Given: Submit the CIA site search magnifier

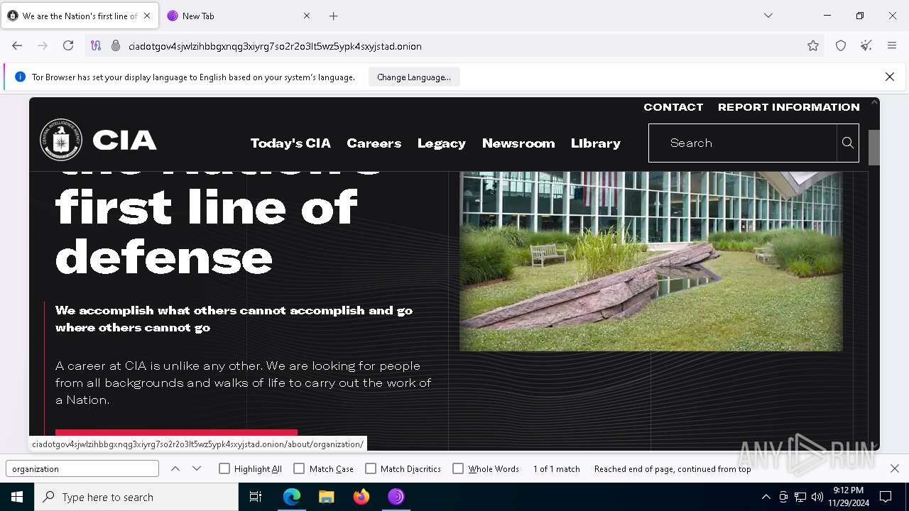Looking at the screenshot, I should click(x=848, y=143).
